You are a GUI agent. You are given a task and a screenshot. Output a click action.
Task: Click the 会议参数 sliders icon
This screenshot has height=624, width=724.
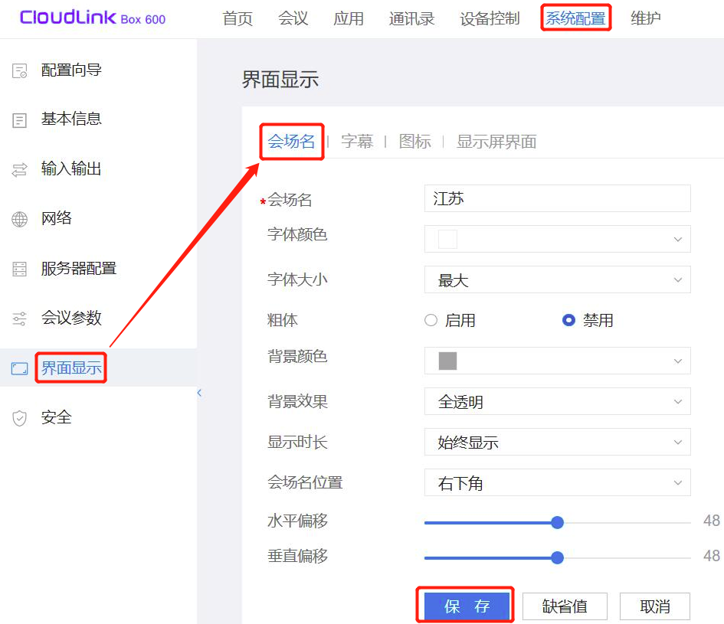[19, 319]
